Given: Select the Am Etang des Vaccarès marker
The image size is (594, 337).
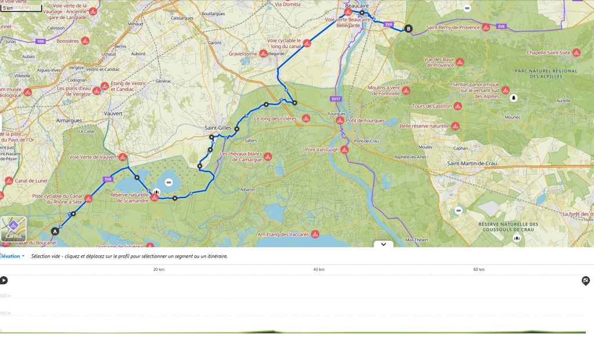Looking at the screenshot, I should [x=315, y=234].
